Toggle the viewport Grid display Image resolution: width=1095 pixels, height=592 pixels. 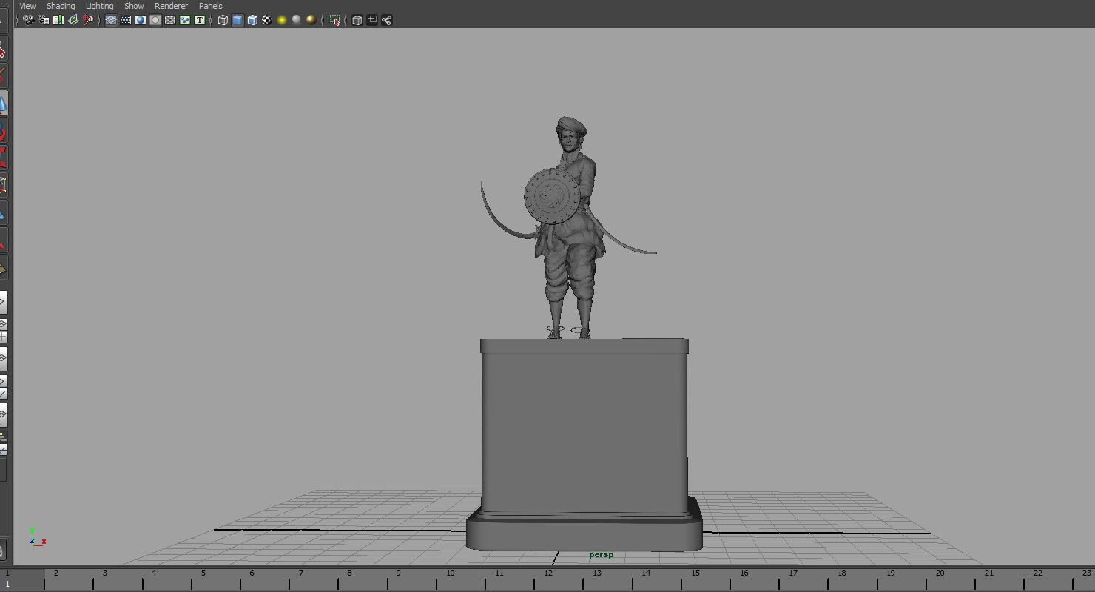click(x=111, y=20)
